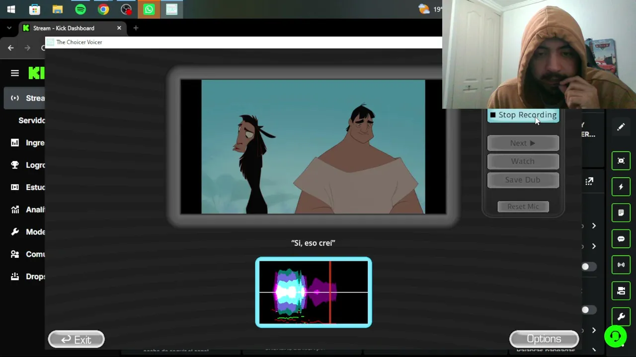Click the Watch button
Screen dimensions: 636x357
[523, 161]
